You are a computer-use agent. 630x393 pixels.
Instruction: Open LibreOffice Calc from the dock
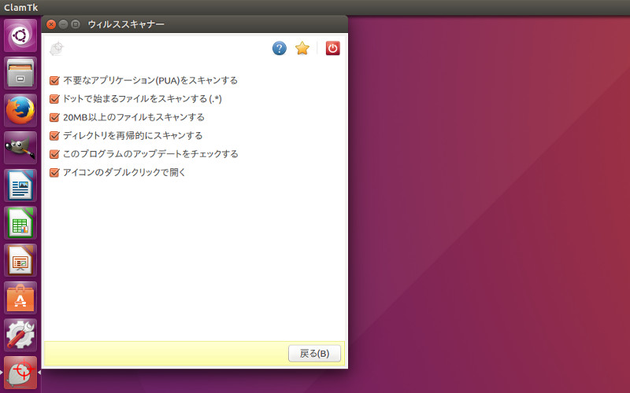[20, 223]
